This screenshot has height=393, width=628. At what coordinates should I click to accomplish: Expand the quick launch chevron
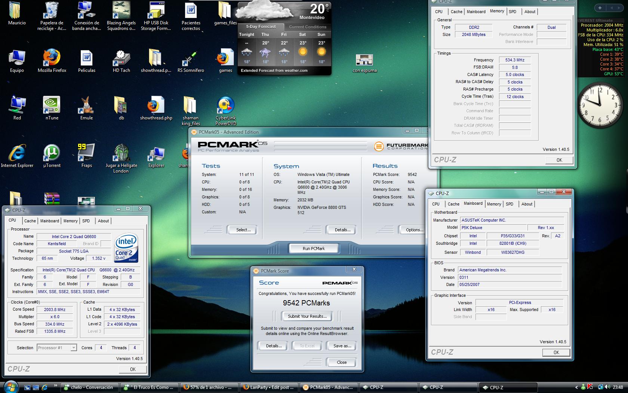tap(55, 386)
